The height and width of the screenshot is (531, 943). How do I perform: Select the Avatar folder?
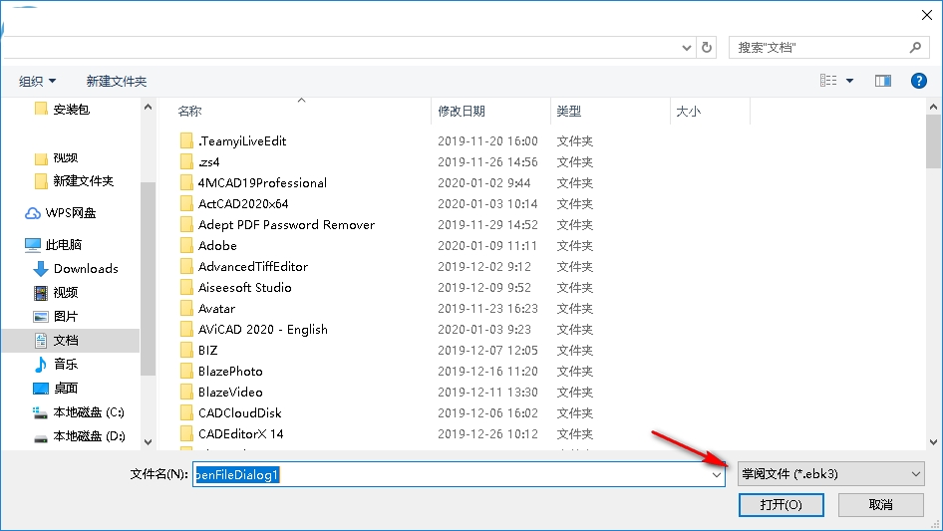216,309
